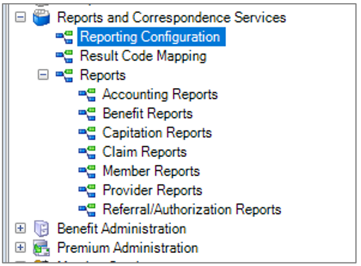Select Member Reports

coord(151,171)
